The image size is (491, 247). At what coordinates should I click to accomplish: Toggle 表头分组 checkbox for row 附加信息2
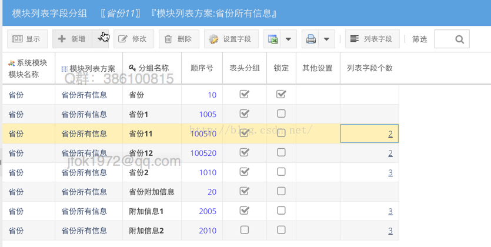245,230
